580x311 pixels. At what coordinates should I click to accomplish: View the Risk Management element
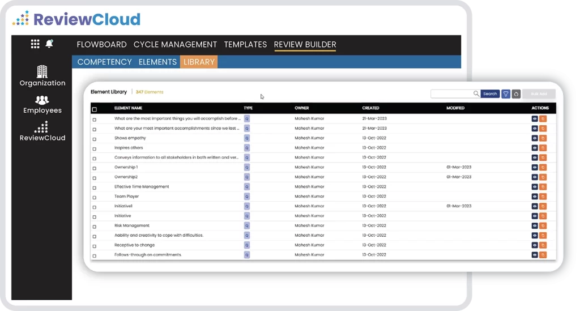click(535, 226)
